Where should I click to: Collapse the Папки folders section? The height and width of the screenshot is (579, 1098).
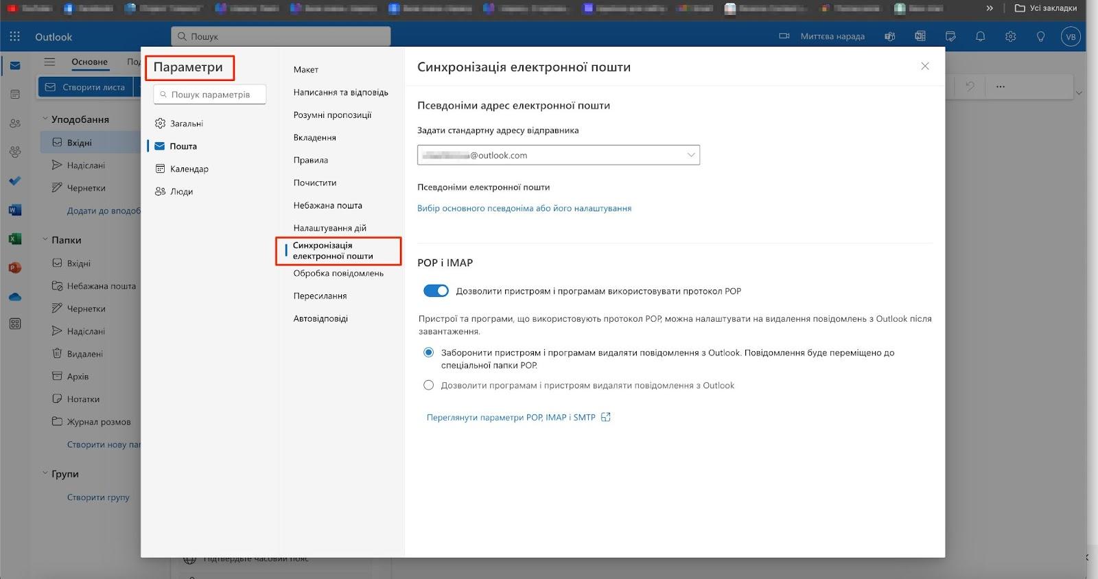pyautogui.click(x=45, y=239)
